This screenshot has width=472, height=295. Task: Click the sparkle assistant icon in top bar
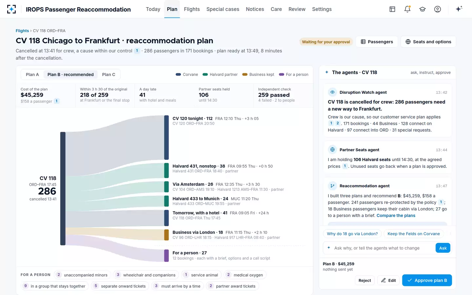click(x=459, y=9)
